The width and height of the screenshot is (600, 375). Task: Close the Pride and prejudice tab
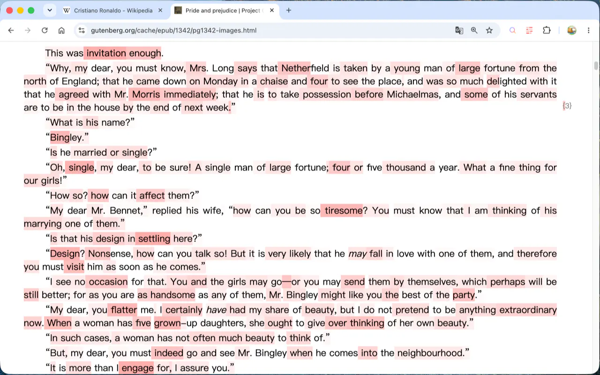[272, 10]
